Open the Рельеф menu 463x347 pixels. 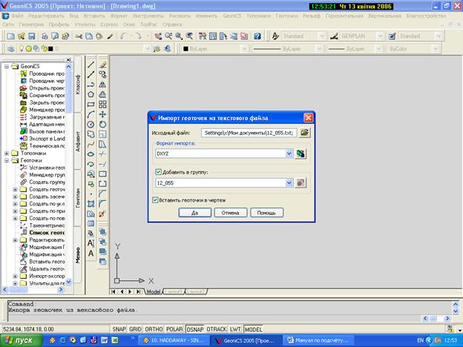pyautogui.click(x=311, y=16)
